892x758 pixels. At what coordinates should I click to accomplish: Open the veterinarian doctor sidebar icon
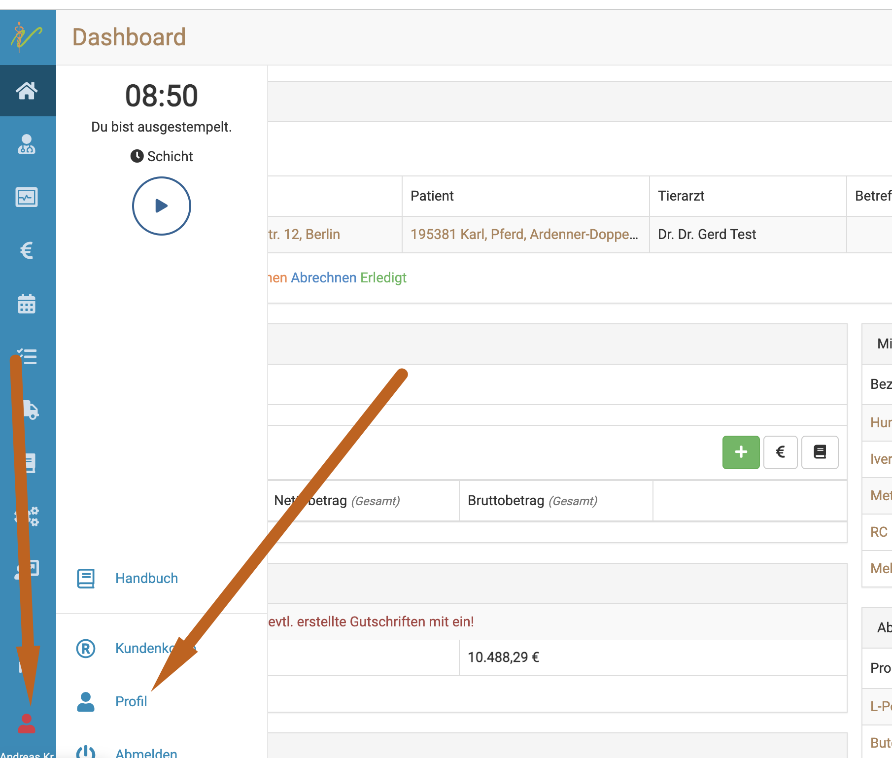[27, 144]
